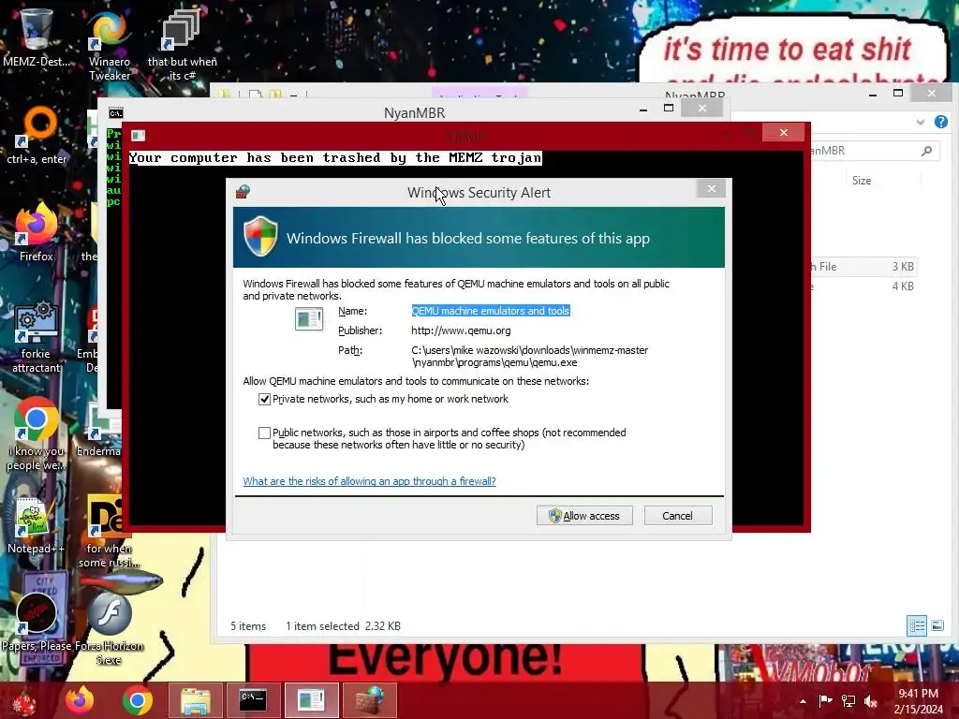Screen dimensions: 959x719
Task: Minimize the NyanMBR console window
Action: 643,110
